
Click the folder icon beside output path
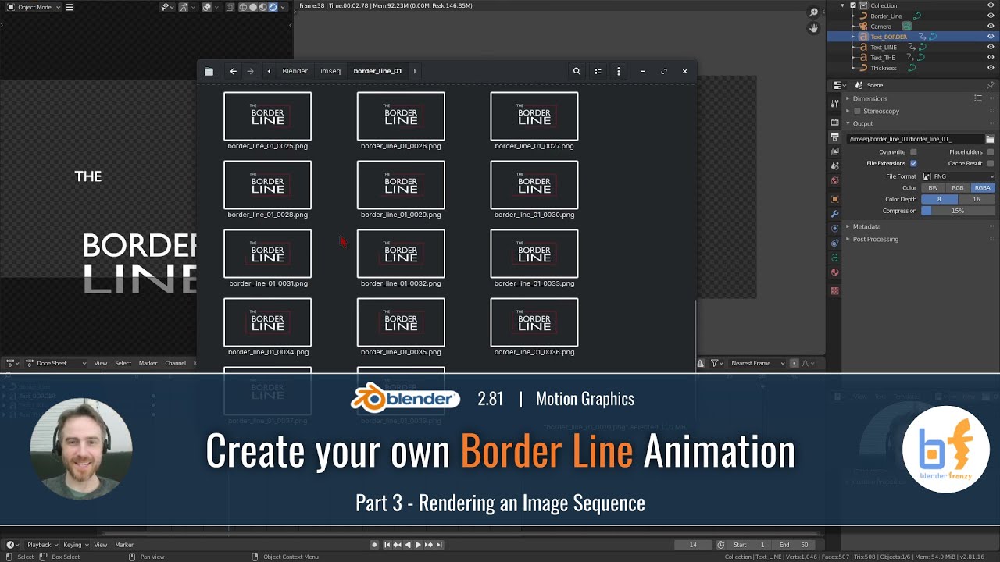[x=990, y=139]
